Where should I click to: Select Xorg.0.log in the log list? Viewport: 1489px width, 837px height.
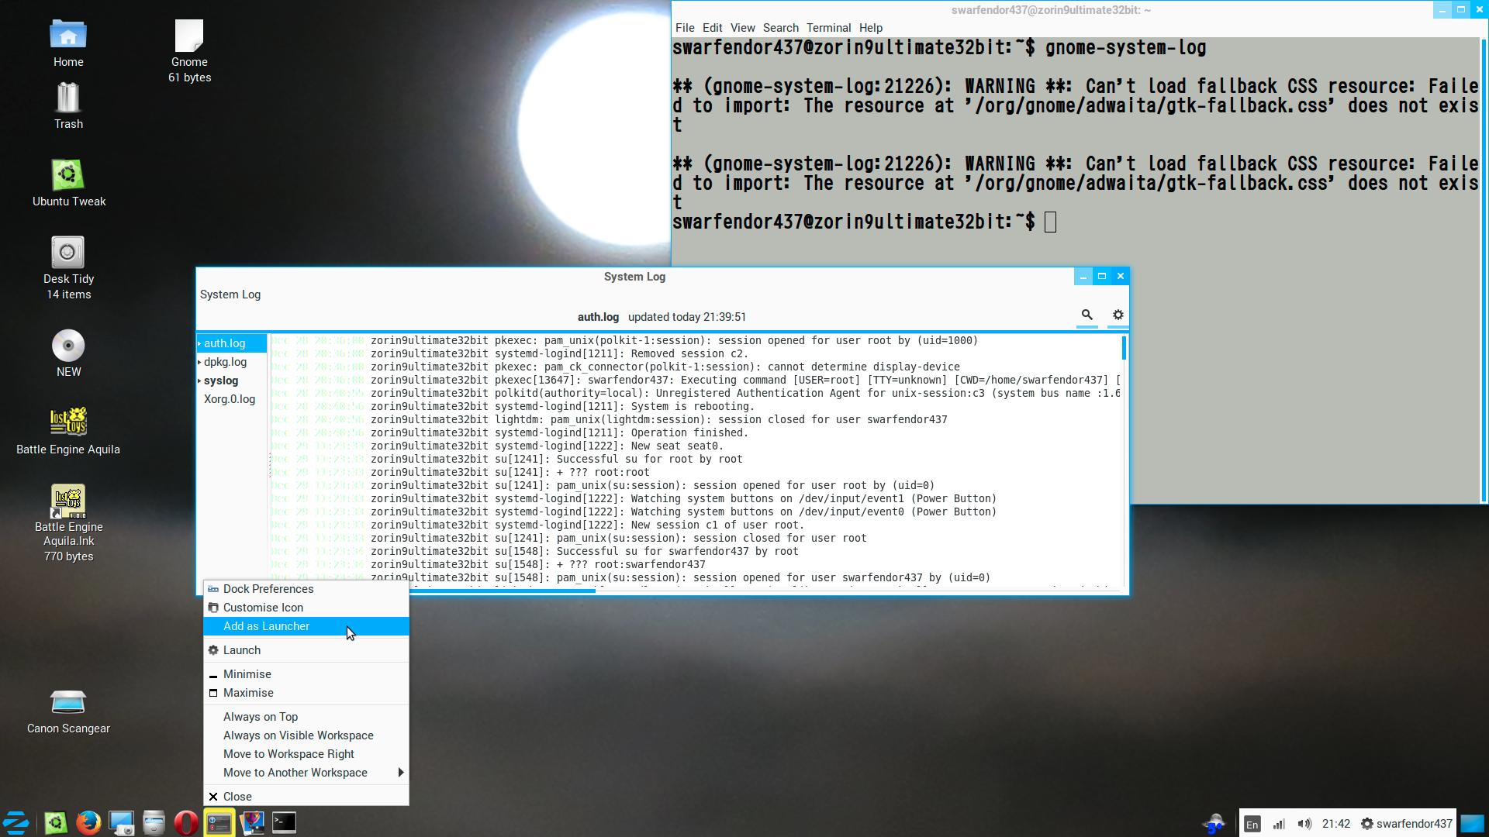click(230, 399)
